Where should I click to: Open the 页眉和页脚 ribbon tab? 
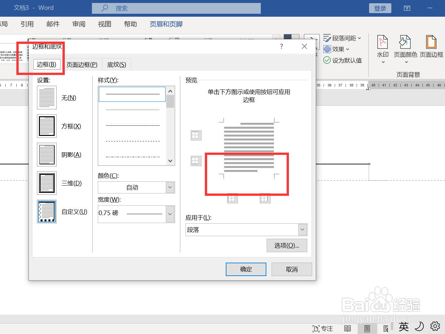[166, 24]
